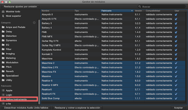
Task: Uncheck Usar for Absynth 5
Action: (176, 15)
